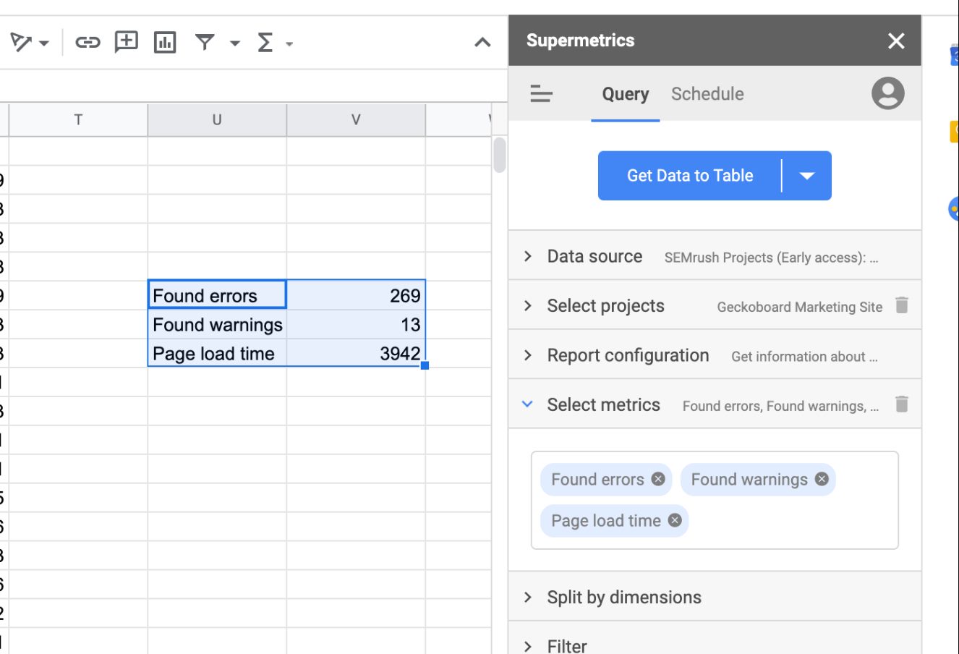Select the Found errors cell
This screenshot has width=959, height=654.
click(x=217, y=295)
